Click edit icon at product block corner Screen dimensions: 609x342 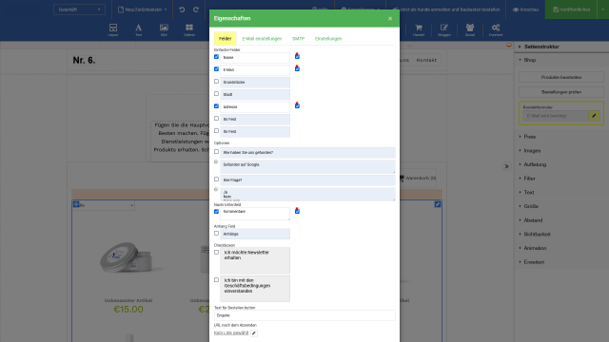[438, 204]
